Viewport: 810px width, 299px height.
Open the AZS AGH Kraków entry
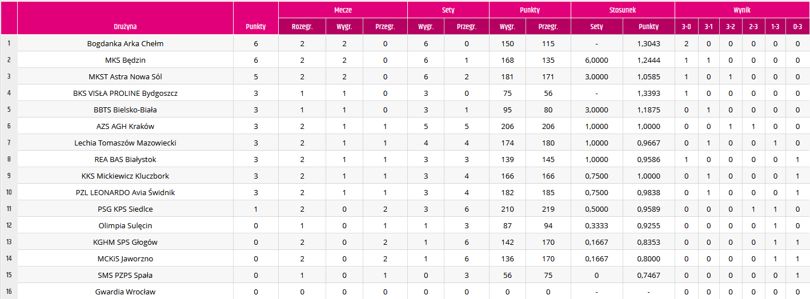click(125, 126)
